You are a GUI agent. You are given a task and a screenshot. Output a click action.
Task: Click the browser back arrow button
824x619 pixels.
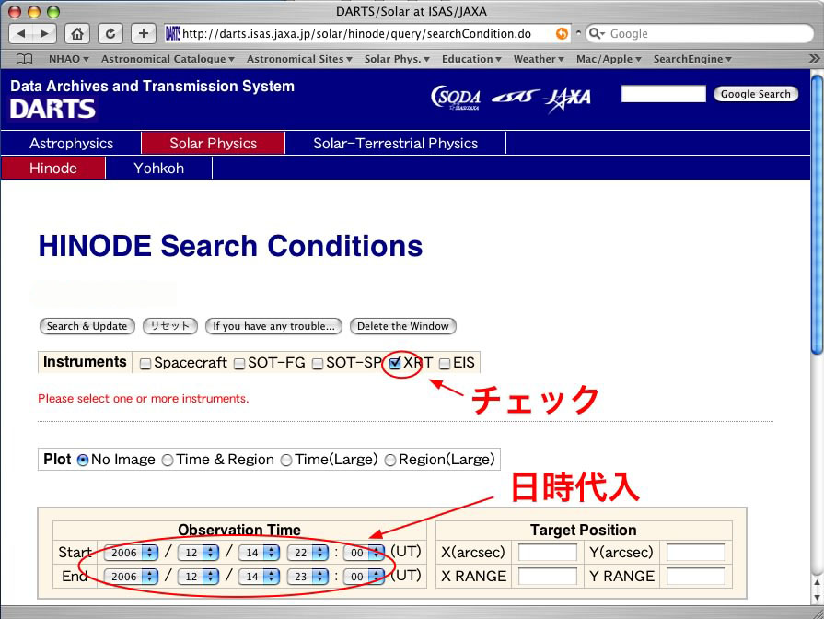point(22,34)
